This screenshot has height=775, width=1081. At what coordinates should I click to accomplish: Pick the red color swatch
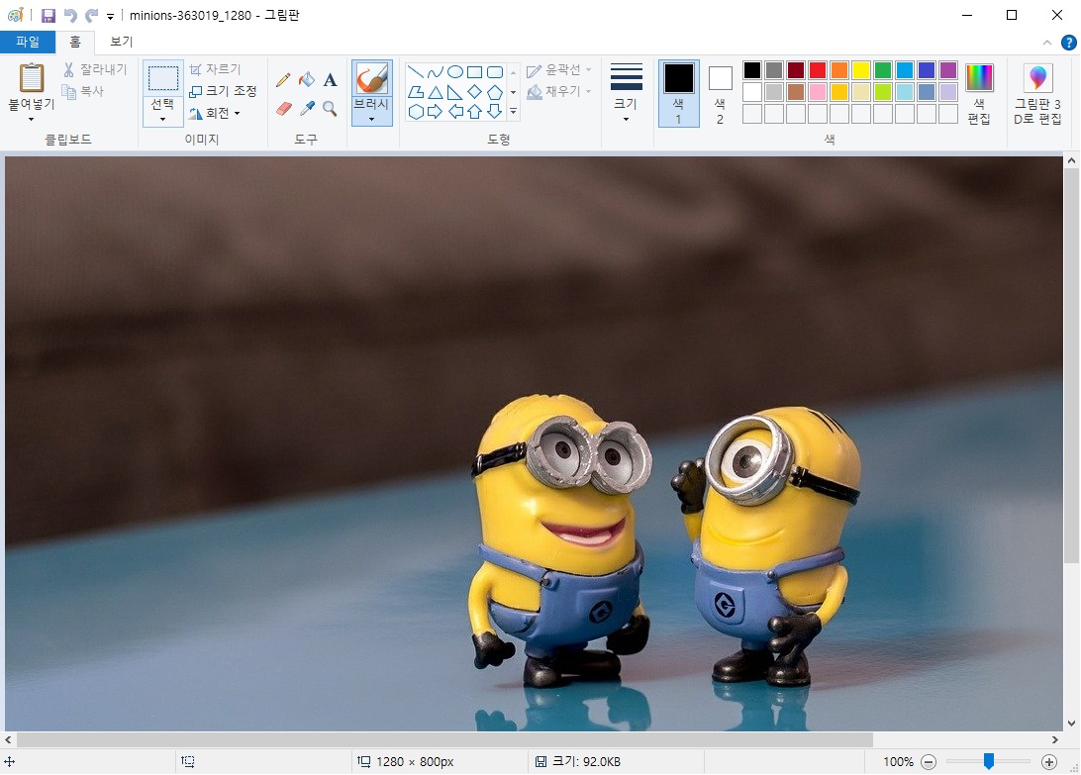point(818,69)
